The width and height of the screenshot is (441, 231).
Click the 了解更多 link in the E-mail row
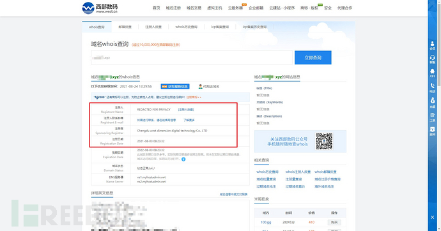[x=189, y=120]
